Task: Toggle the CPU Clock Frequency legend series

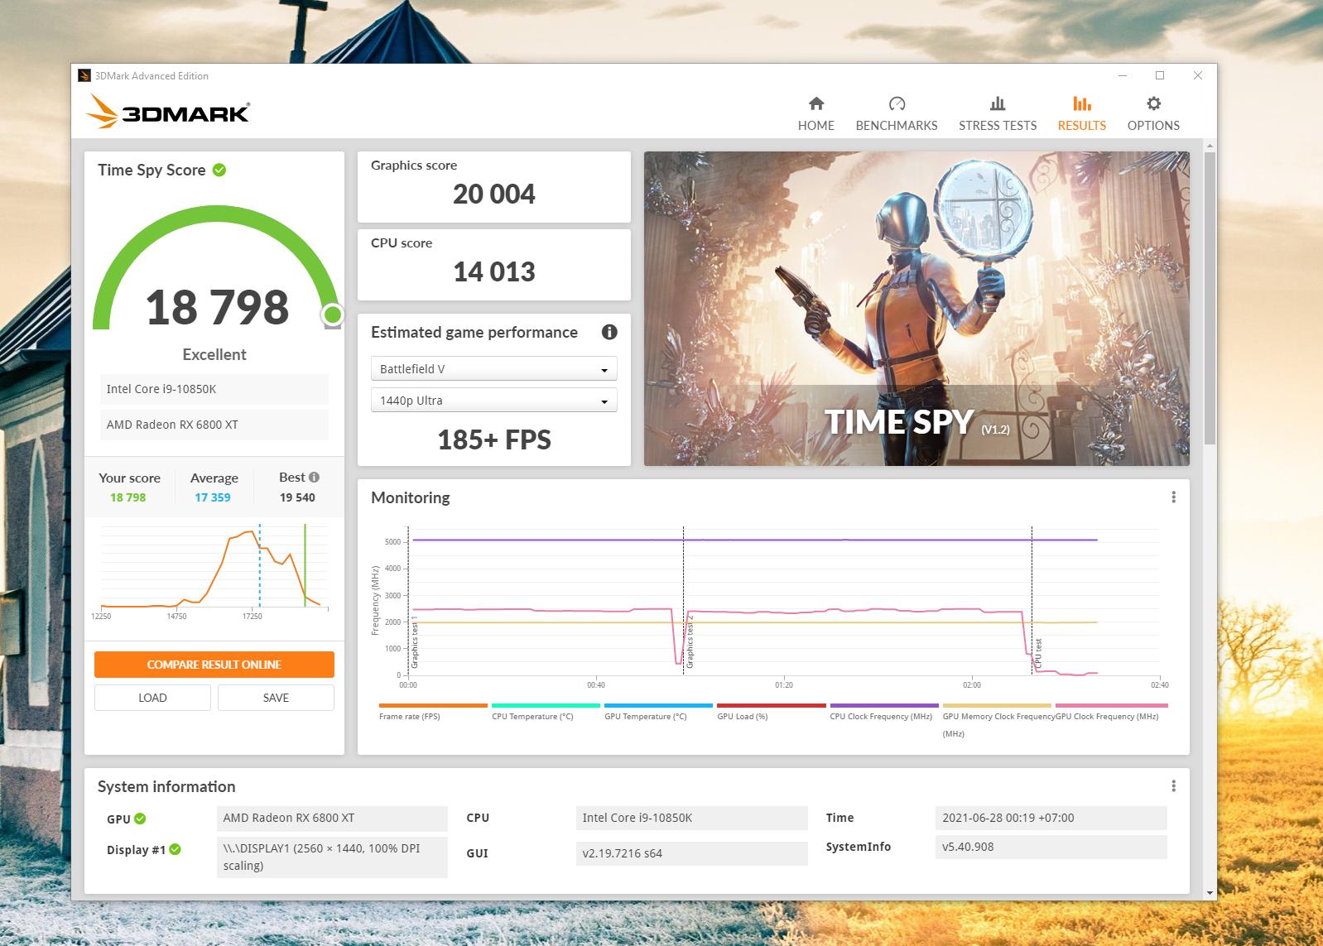Action: pyautogui.click(x=884, y=711)
